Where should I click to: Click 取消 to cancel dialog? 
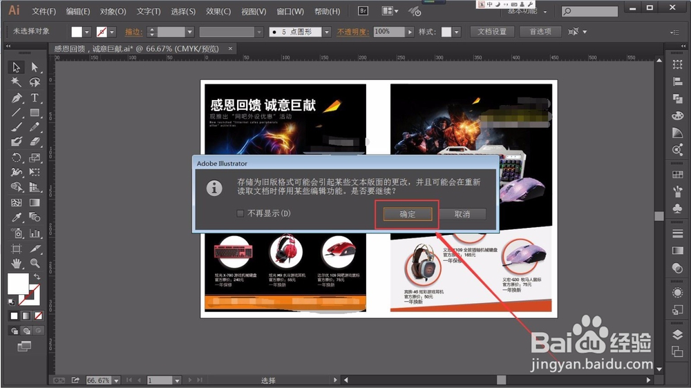(462, 214)
